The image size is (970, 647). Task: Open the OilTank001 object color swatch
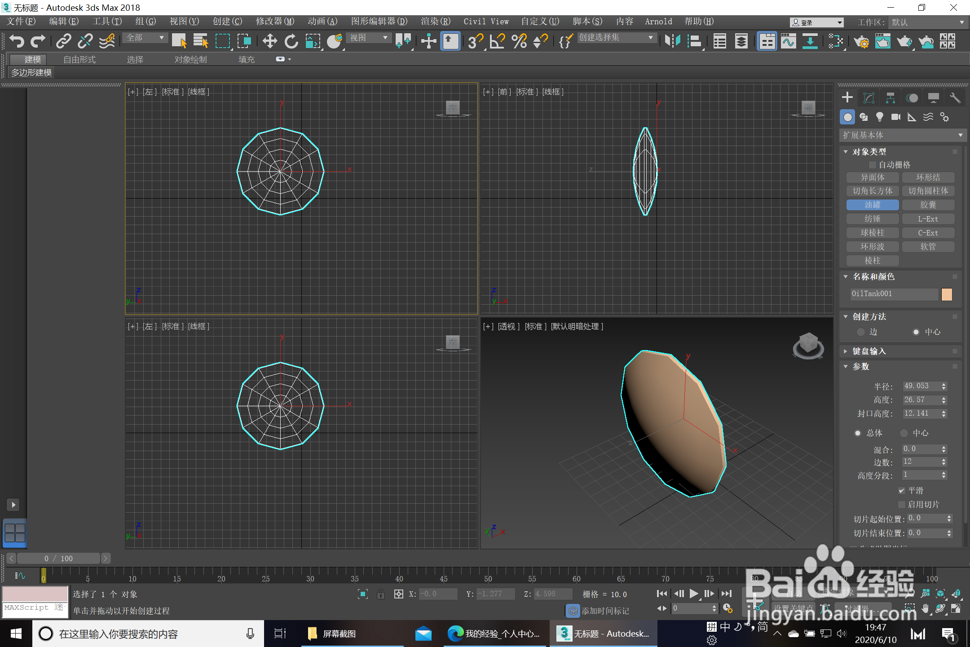coord(947,294)
